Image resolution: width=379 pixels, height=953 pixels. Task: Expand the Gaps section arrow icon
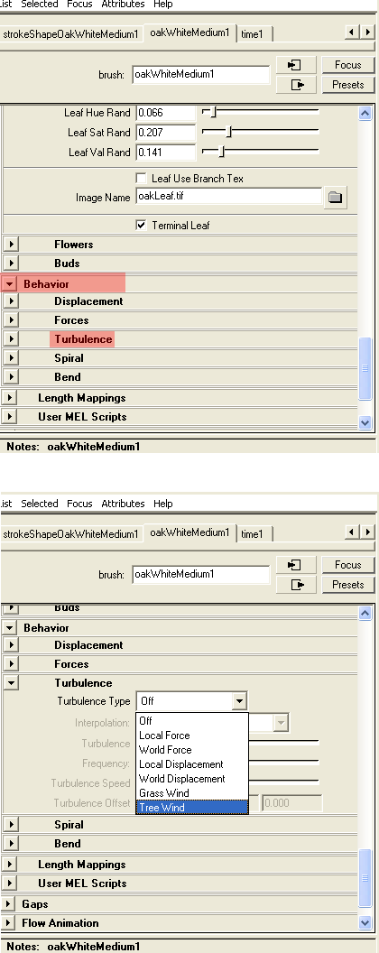coord(8,903)
